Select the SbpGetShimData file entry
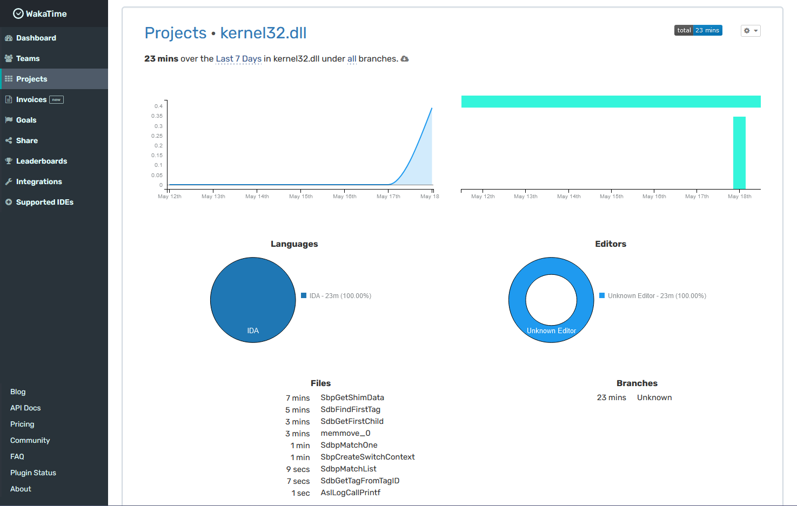The image size is (797, 506). [x=352, y=397]
